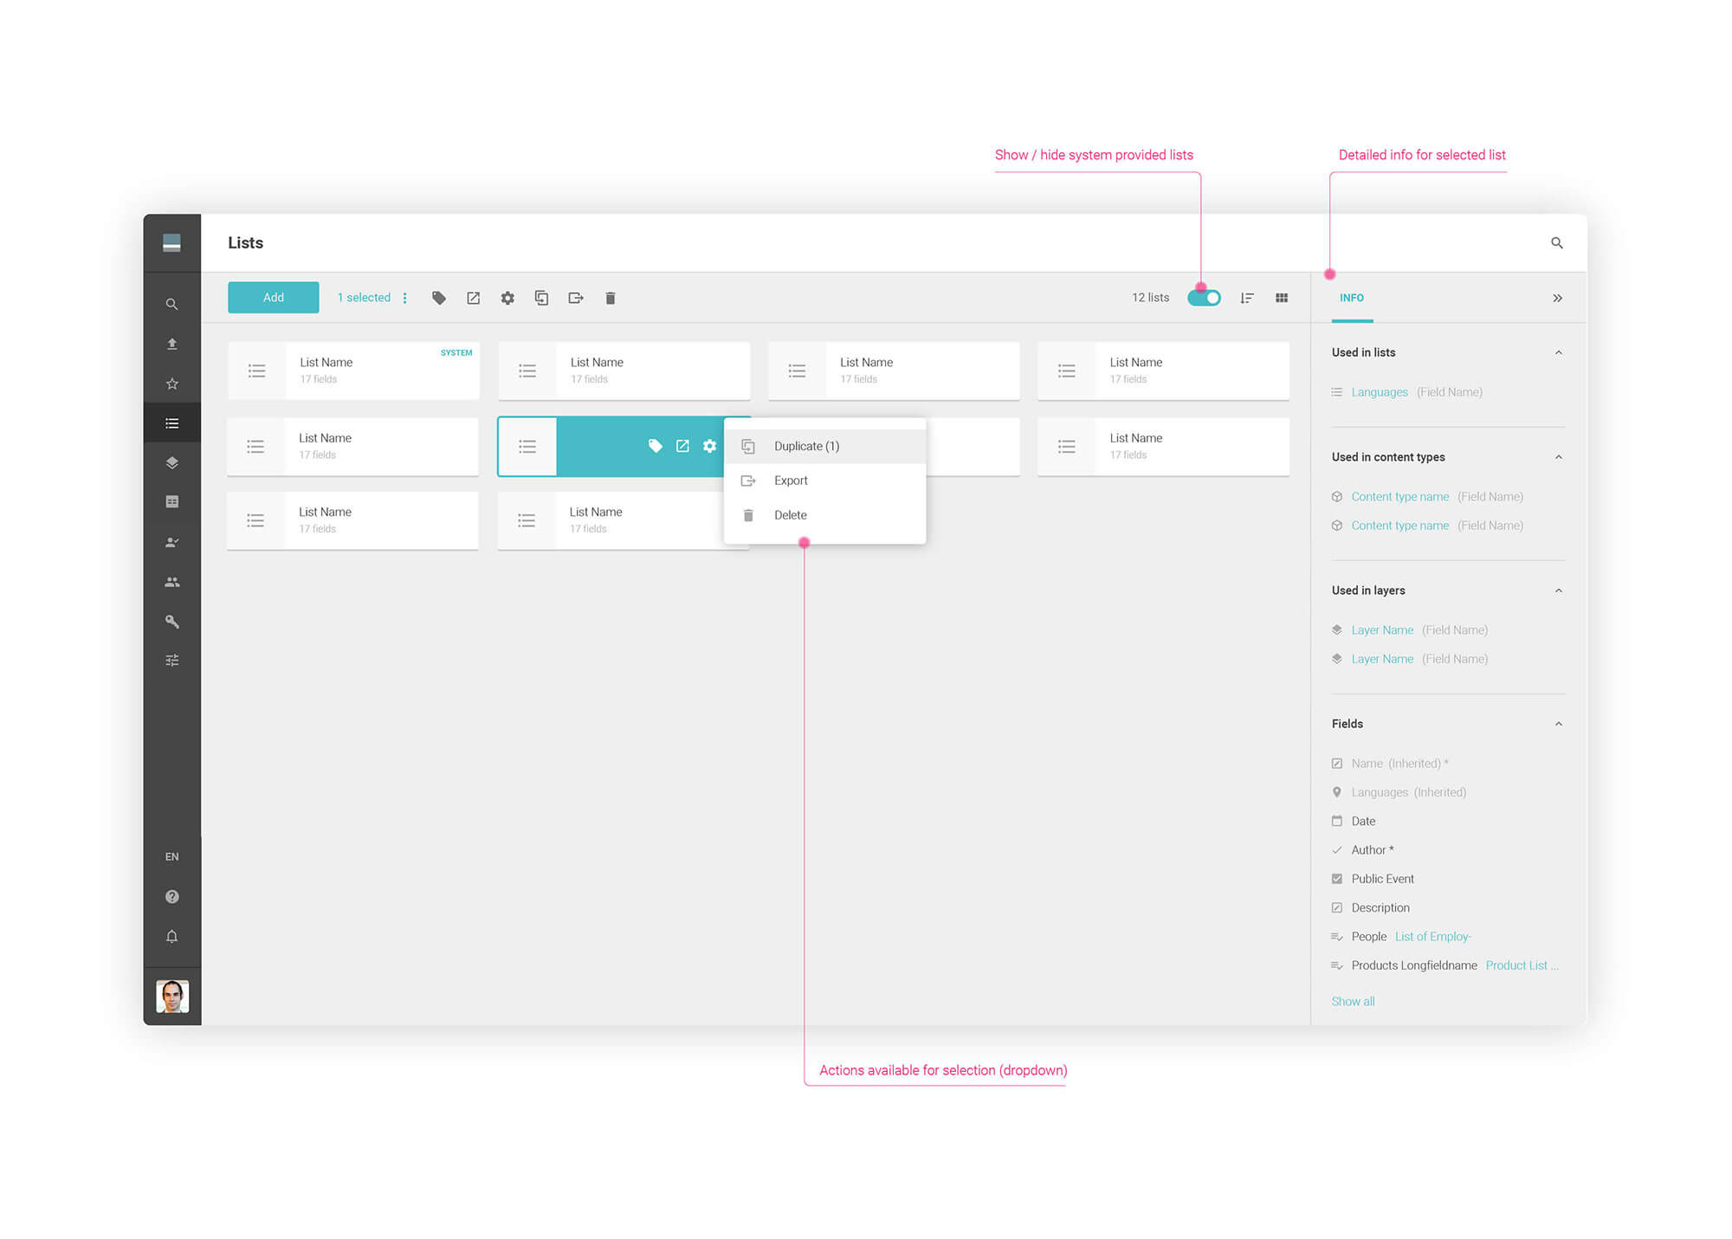This screenshot has height=1239, width=1732.
Task: Click the settings gear in the top toolbar
Action: pos(507,298)
